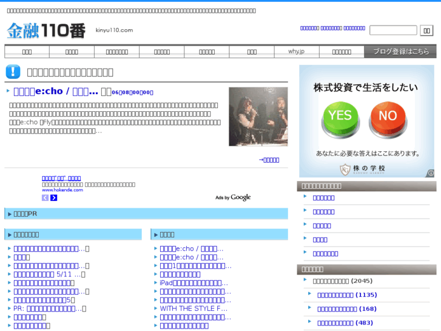Screen dimensions: 441x331
Task: Click the あなたに必要な答えはここにあります ad text
Action: point(368,154)
